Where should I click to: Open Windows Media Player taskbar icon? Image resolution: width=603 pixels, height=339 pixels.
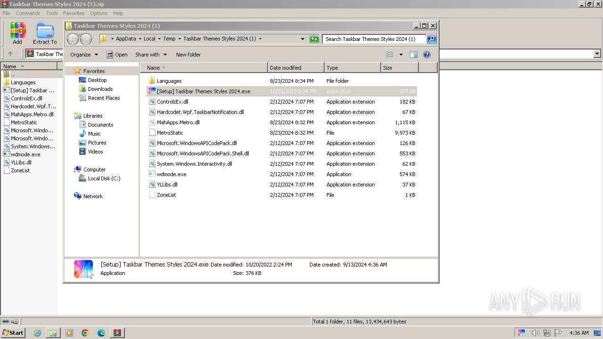tap(69, 333)
